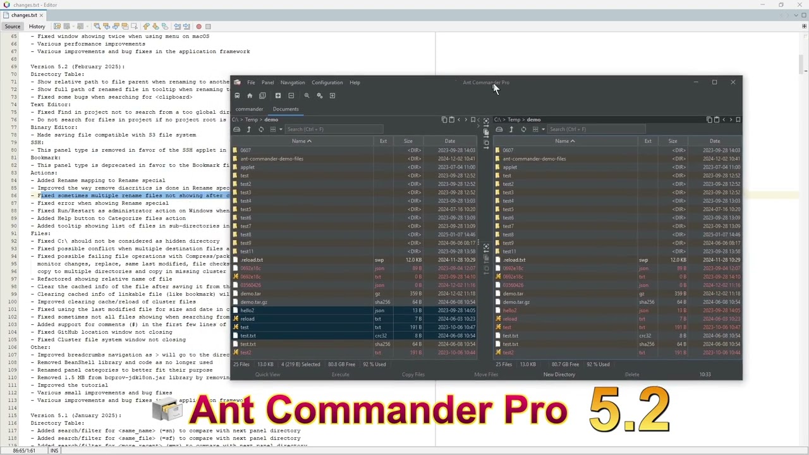Screen dimensions: 809x455
Task: Click New Directory button at bottom
Action: coord(559,375)
